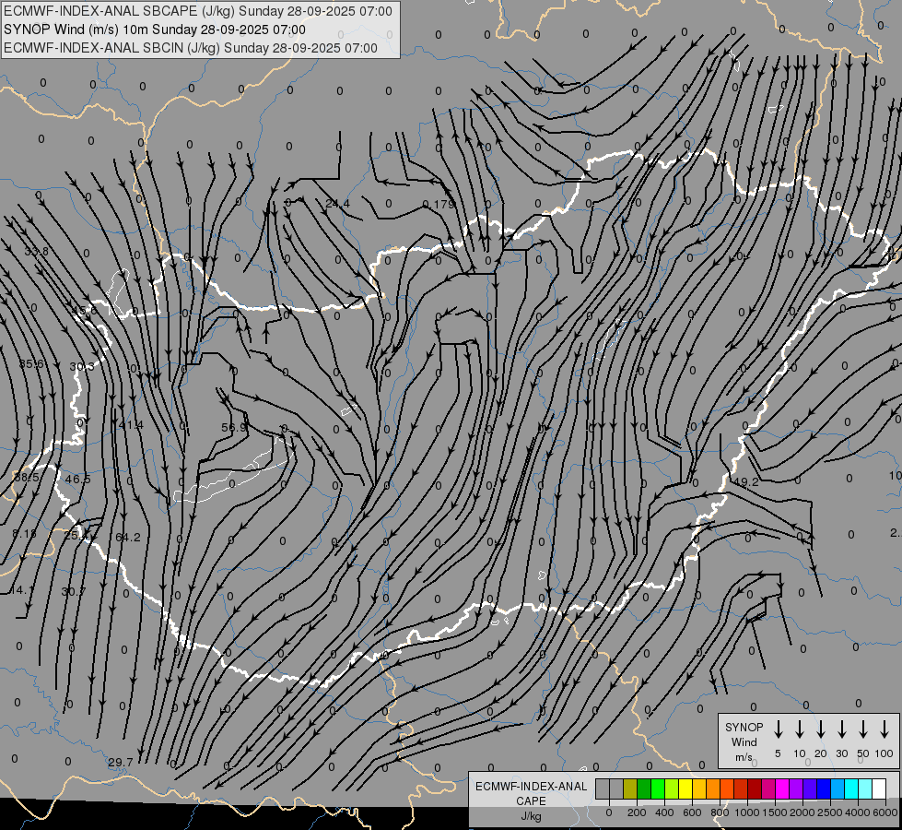The width and height of the screenshot is (902, 830).
Task: Click the map value 24.4
Action: pyautogui.click(x=337, y=203)
